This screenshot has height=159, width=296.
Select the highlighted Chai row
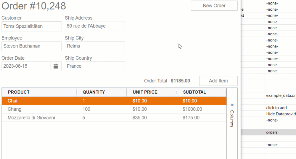(x=12, y=101)
